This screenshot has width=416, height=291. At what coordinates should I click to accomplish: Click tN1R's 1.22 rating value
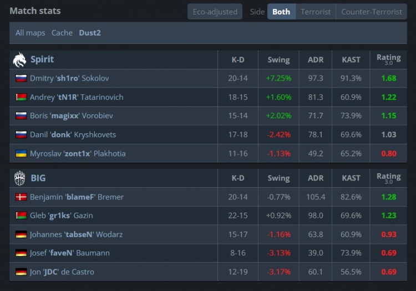click(389, 97)
